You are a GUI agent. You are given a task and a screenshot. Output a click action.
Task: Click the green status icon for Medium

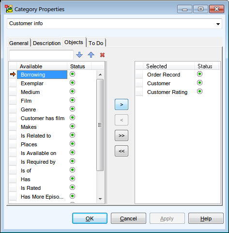coord(73,92)
